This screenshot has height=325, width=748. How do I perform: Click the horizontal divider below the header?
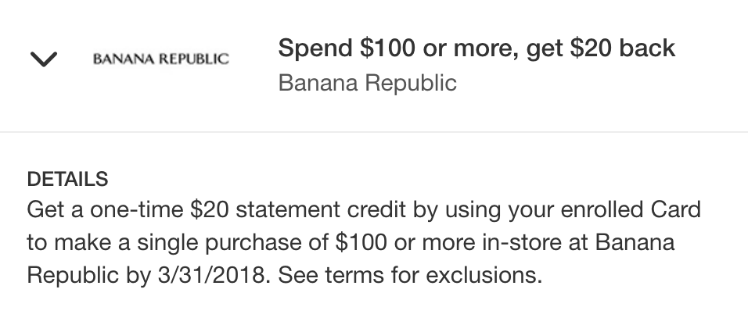(x=374, y=131)
